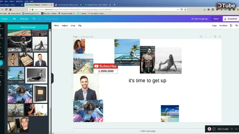This screenshot has height=134, width=239.
Task: Click the browser reload icon
Action: [6, 9]
